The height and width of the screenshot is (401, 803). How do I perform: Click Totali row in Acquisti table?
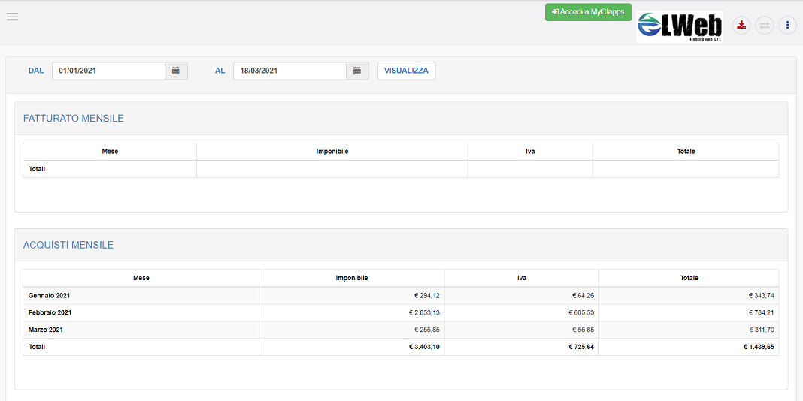coord(401,347)
